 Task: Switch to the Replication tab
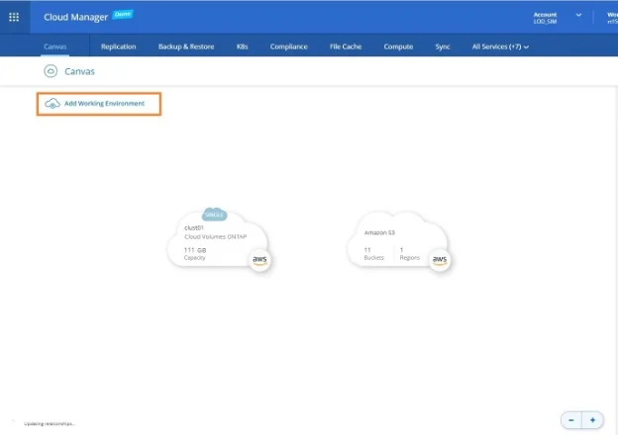click(118, 46)
